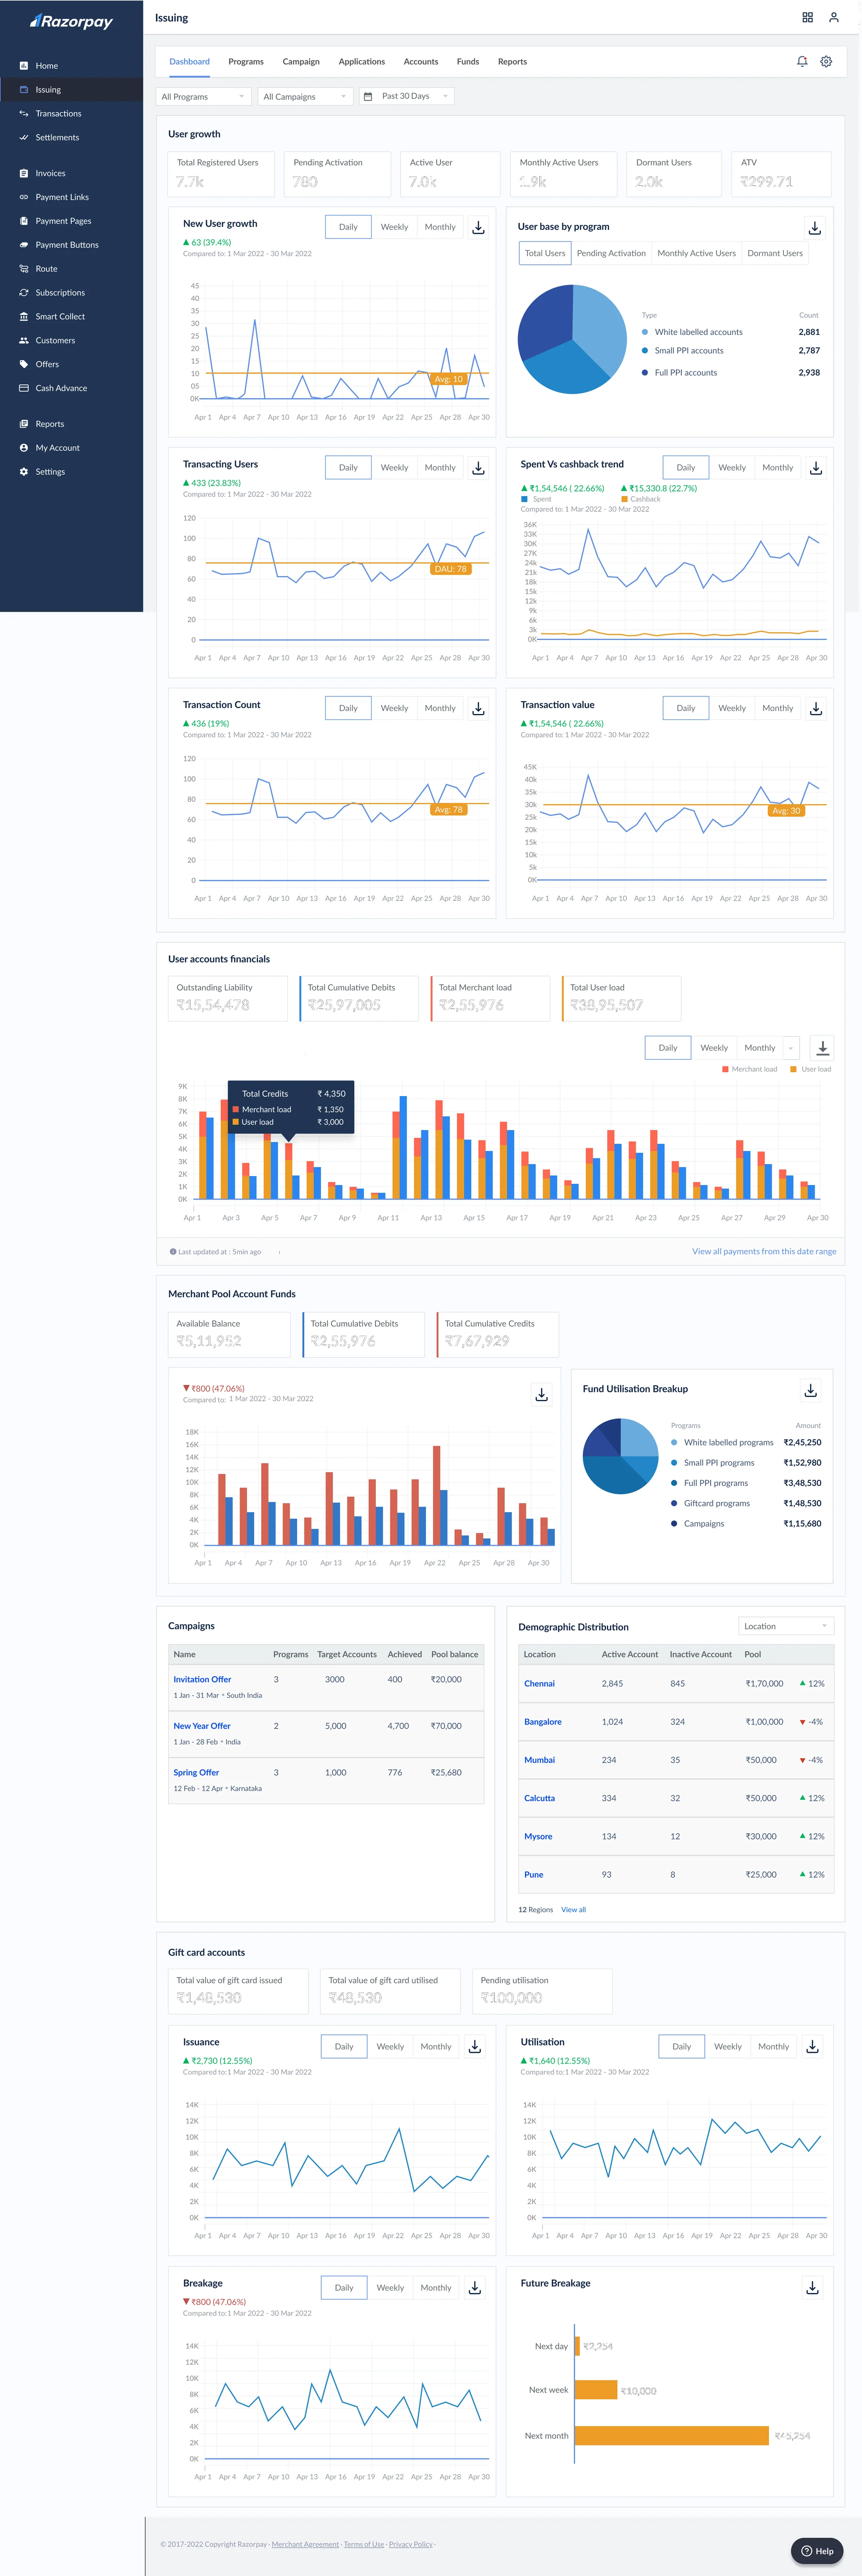Open the apps grid icon in header

click(807, 18)
